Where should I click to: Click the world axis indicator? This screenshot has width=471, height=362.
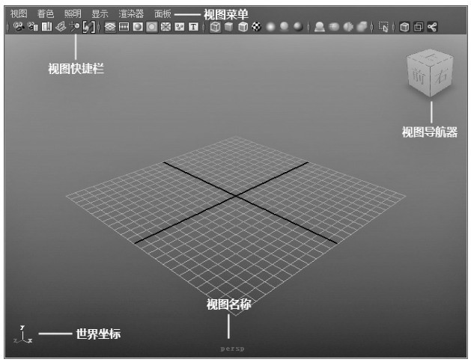tap(22, 335)
